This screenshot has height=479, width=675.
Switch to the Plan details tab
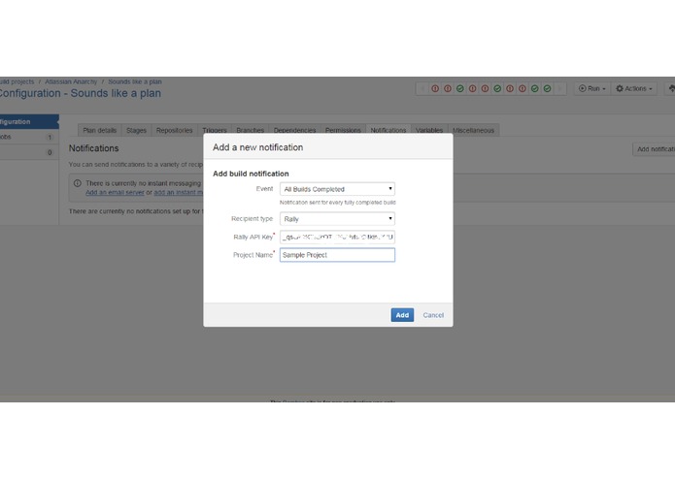pyautogui.click(x=99, y=130)
